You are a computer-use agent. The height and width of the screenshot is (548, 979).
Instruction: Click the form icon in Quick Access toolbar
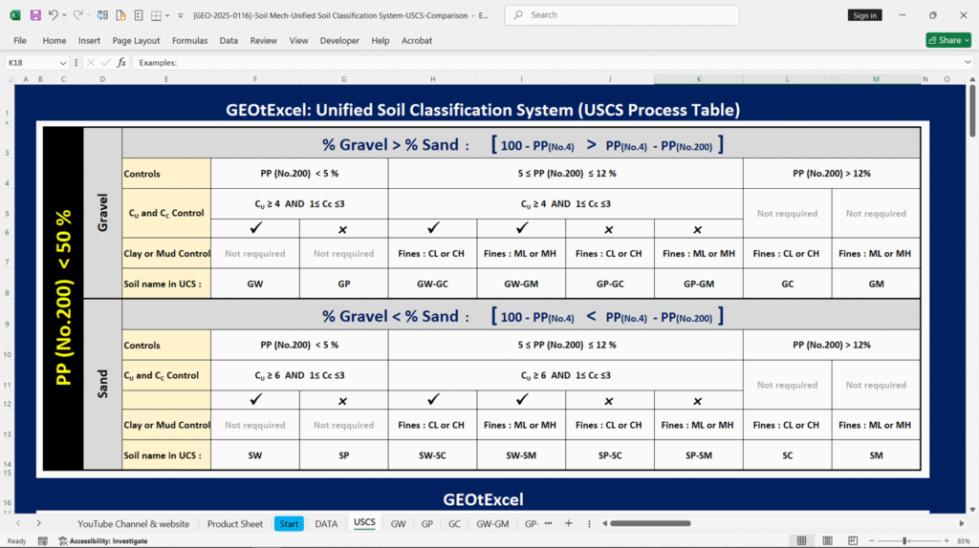tap(139, 15)
